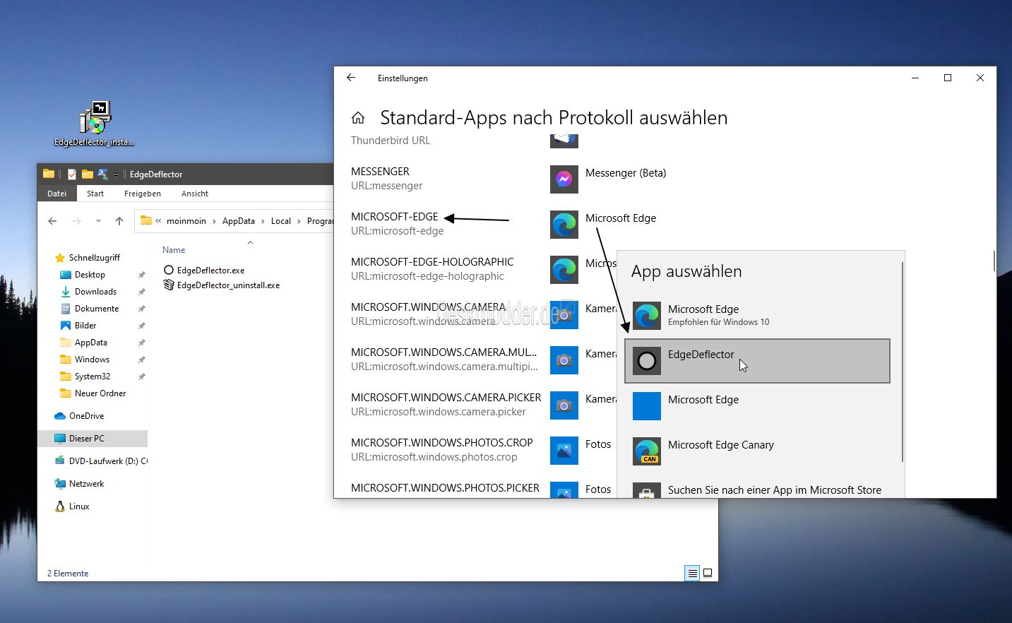Open the EdgeDeflector_install desktop shortcut
Screen dimensions: 1012x623
coord(95,124)
